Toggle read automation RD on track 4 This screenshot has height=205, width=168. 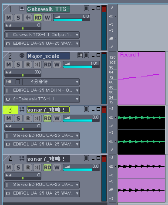(47, 168)
